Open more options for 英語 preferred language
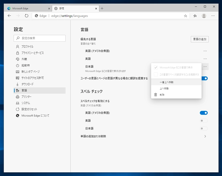The width and height of the screenshot is (222, 176). click(205, 59)
